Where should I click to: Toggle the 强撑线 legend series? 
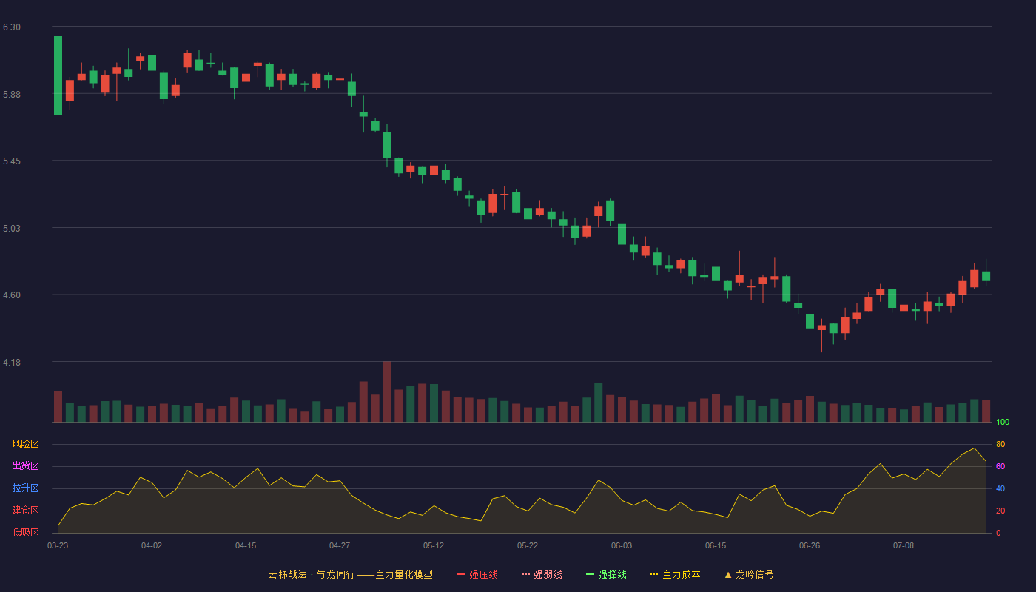[606, 574]
